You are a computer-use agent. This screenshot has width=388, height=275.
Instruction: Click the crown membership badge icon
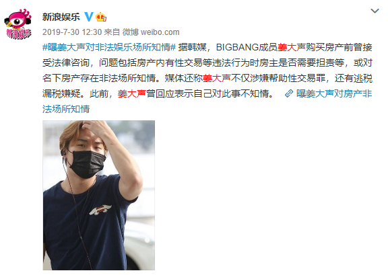(x=101, y=17)
